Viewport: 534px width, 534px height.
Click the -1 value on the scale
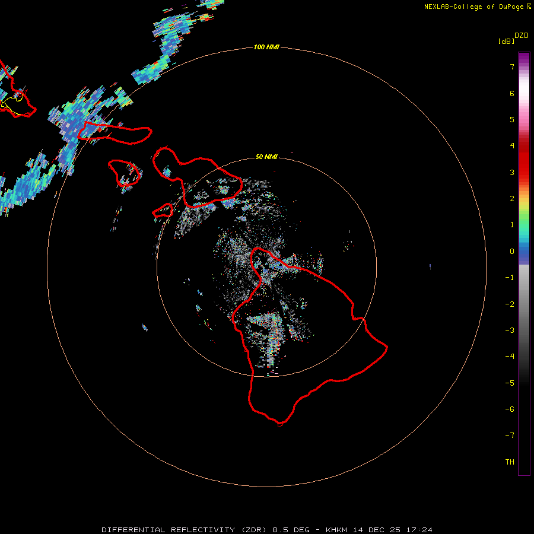510,278
